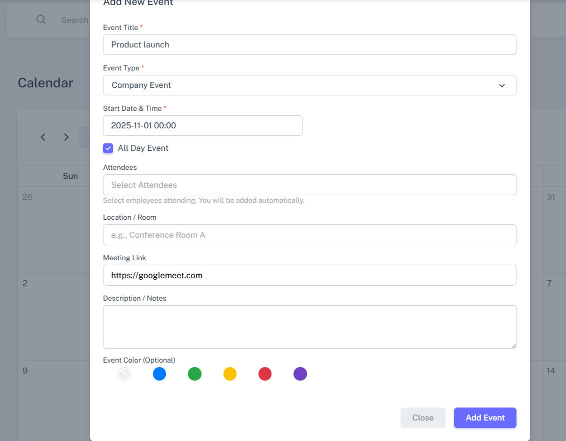The image size is (566, 441).
Task: Click the Close button
Action: [422, 418]
